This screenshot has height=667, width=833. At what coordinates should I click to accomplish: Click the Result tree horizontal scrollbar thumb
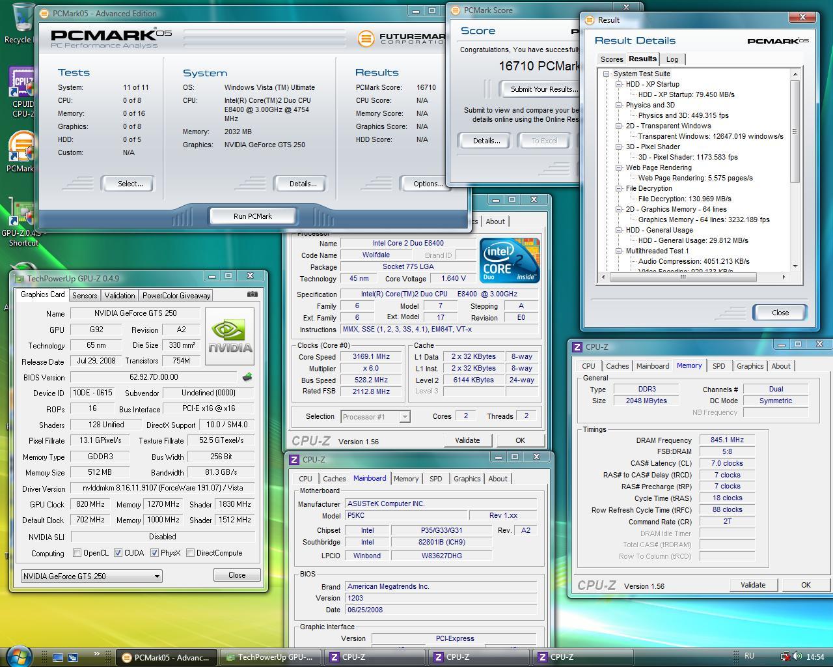pyautogui.click(x=683, y=277)
